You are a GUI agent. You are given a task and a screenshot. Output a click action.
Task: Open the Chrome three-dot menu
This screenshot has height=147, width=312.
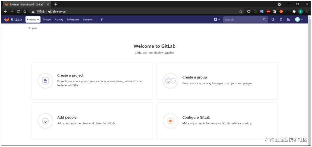307,12
